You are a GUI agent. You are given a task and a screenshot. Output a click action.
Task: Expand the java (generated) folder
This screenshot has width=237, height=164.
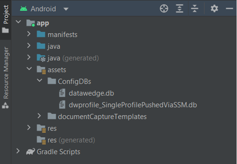point(29,57)
